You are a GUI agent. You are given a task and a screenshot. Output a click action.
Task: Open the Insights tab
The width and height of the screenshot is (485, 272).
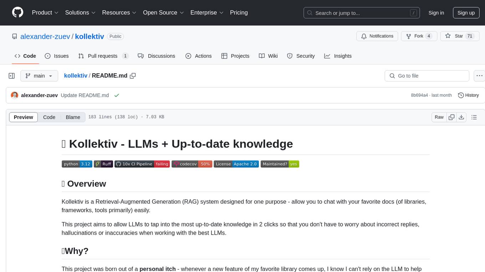point(338,56)
